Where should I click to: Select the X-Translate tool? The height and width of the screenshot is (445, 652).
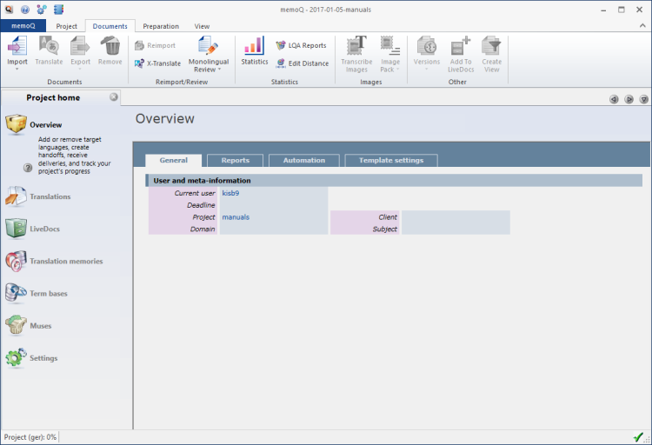point(157,63)
